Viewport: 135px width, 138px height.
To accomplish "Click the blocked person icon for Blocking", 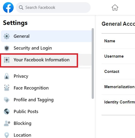I will 7,123.
